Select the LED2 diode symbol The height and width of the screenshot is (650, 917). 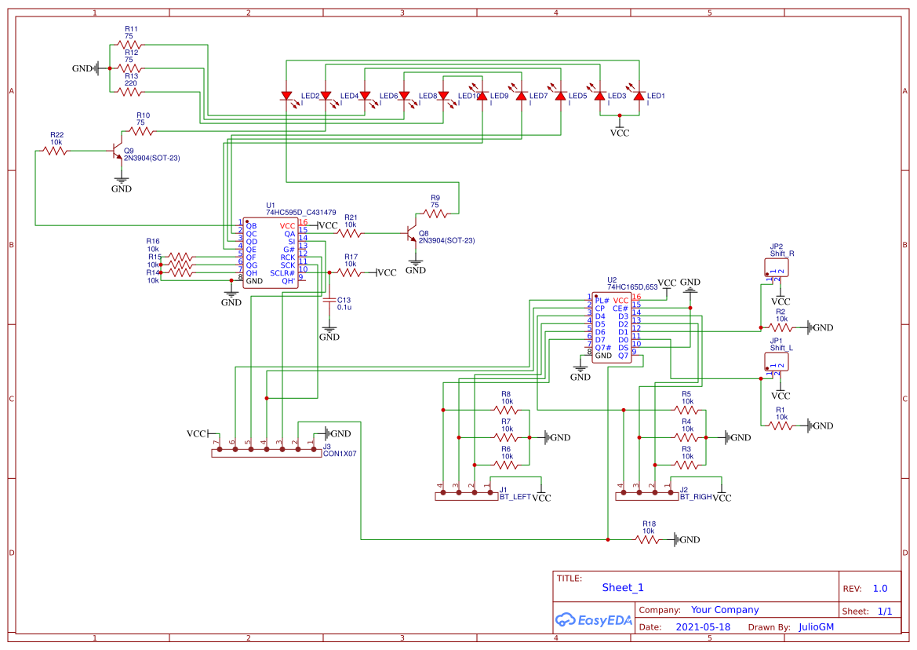pyautogui.click(x=290, y=97)
